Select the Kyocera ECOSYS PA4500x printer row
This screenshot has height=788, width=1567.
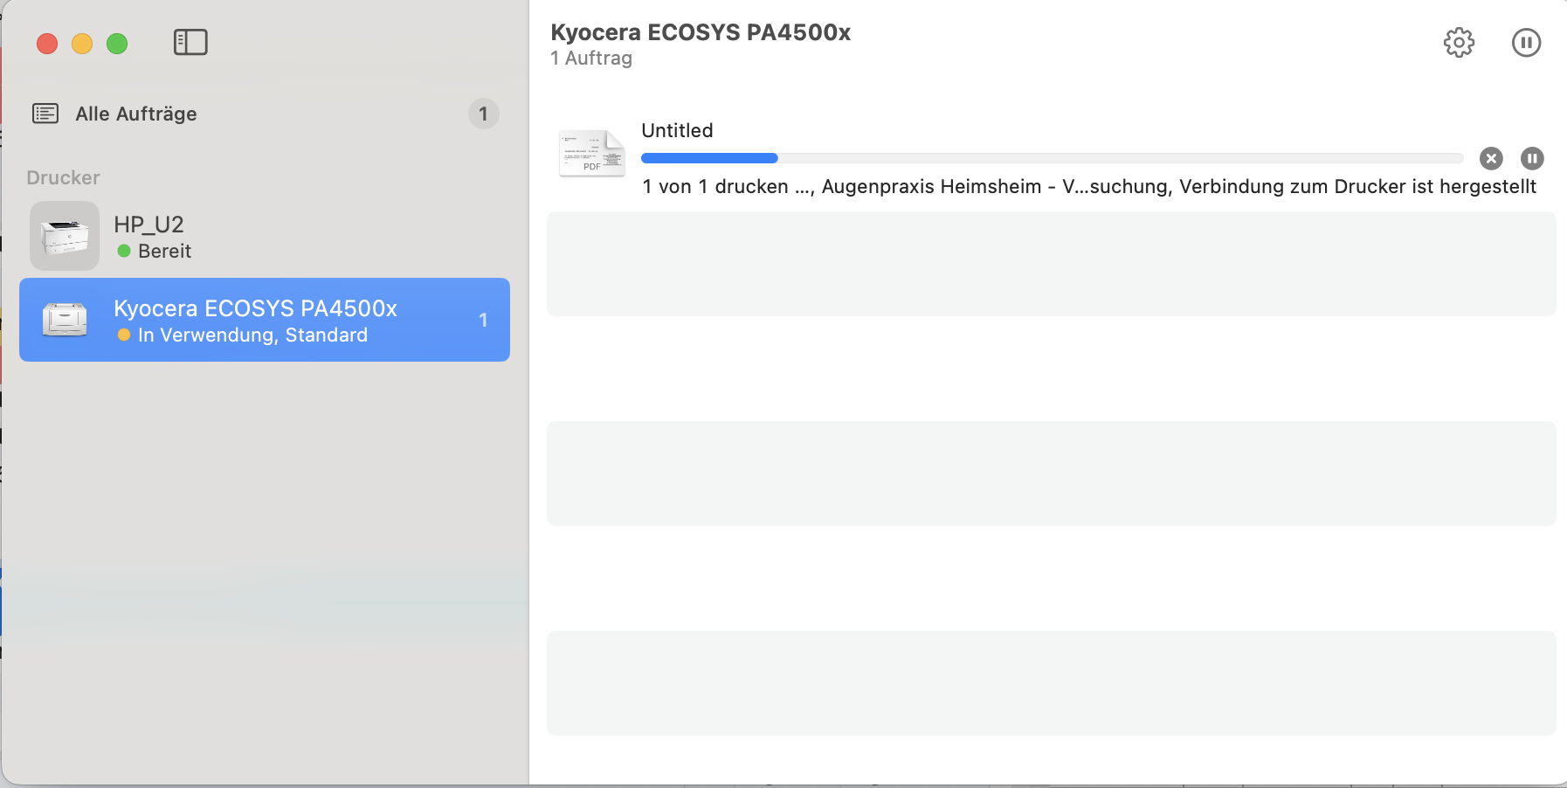coord(265,320)
